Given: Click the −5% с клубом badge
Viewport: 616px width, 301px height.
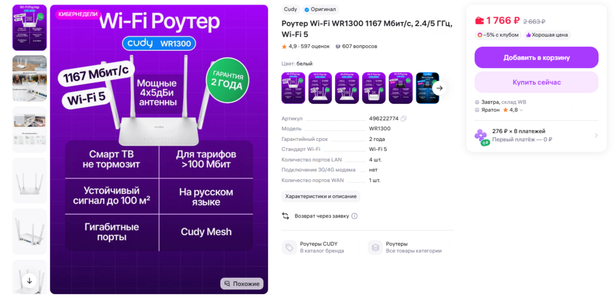Looking at the screenshot, I should coord(498,36).
